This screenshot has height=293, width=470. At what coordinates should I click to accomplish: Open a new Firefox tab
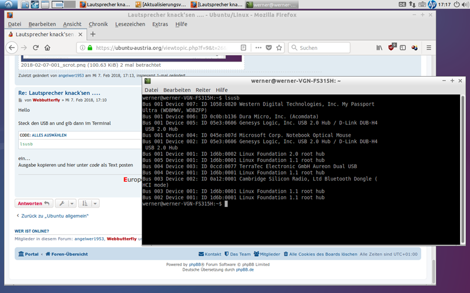[x=93, y=35]
